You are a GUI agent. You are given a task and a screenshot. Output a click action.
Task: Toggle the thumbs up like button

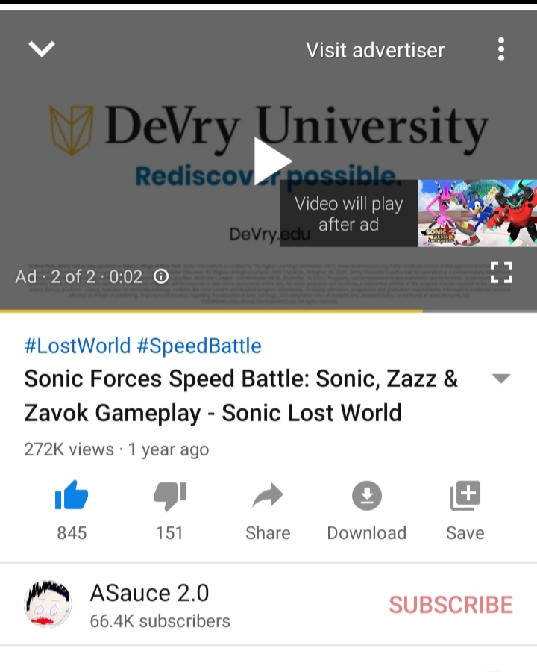tap(72, 495)
